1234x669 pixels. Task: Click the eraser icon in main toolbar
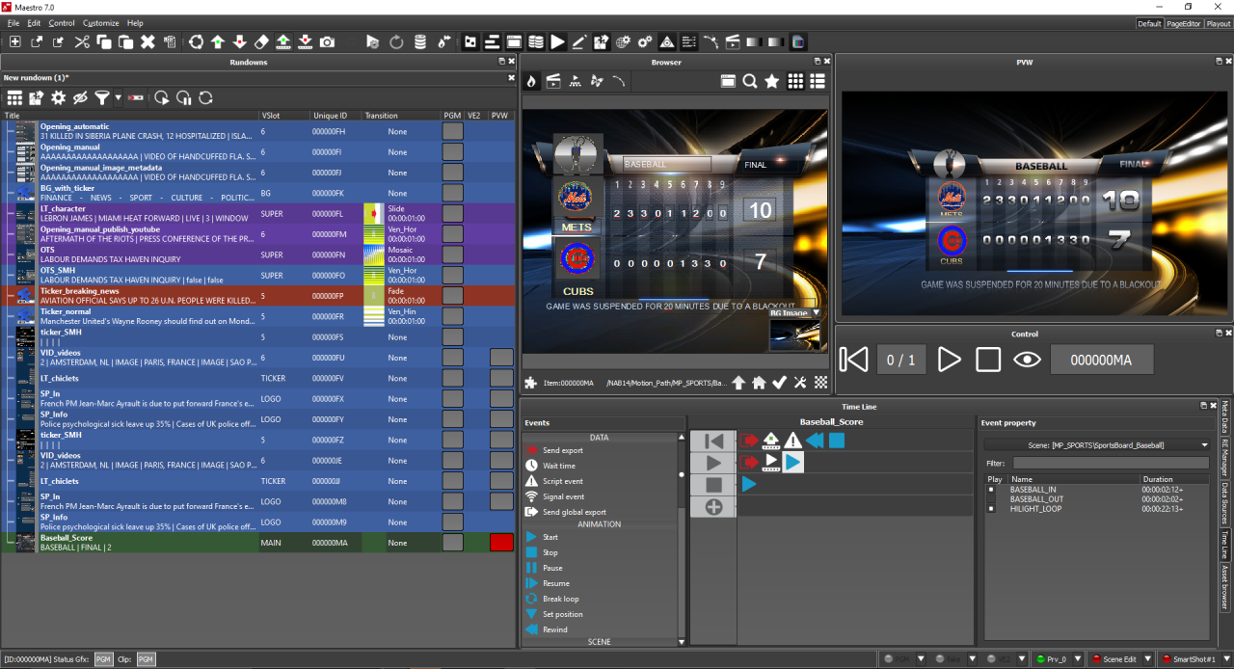click(261, 41)
